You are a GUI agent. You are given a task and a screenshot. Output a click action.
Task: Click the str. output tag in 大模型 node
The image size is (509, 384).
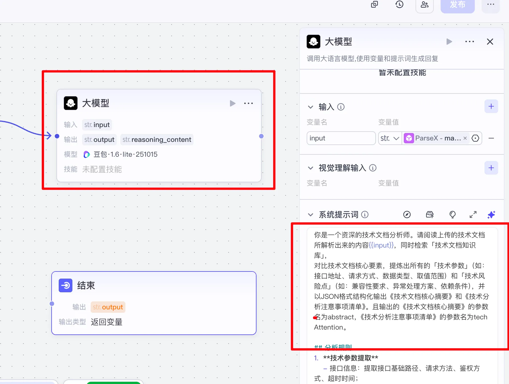(x=99, y=140)
